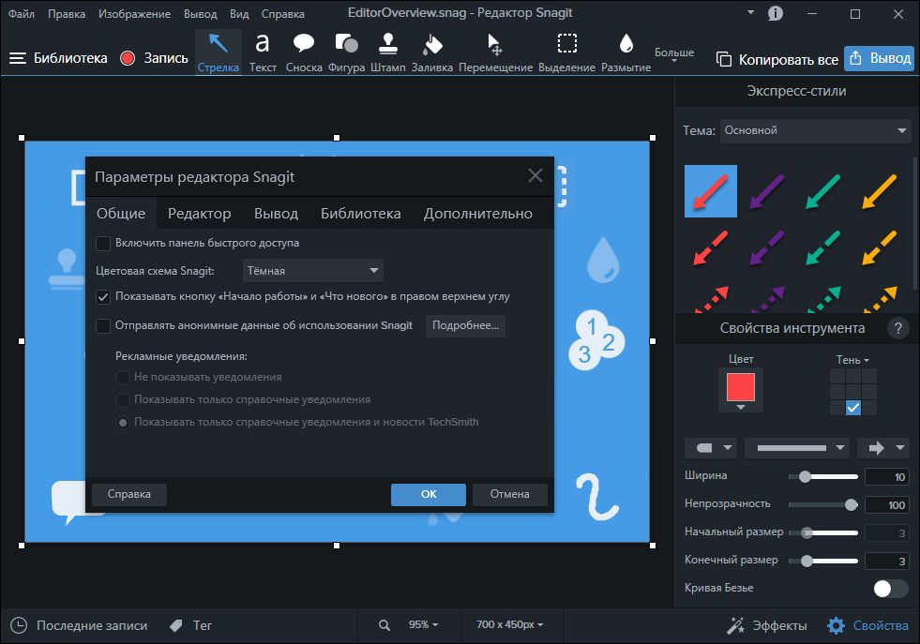Select Показывать только справочные уведомления radio
The height and width of the screenshot is (644, 920).
coord(123,400)
